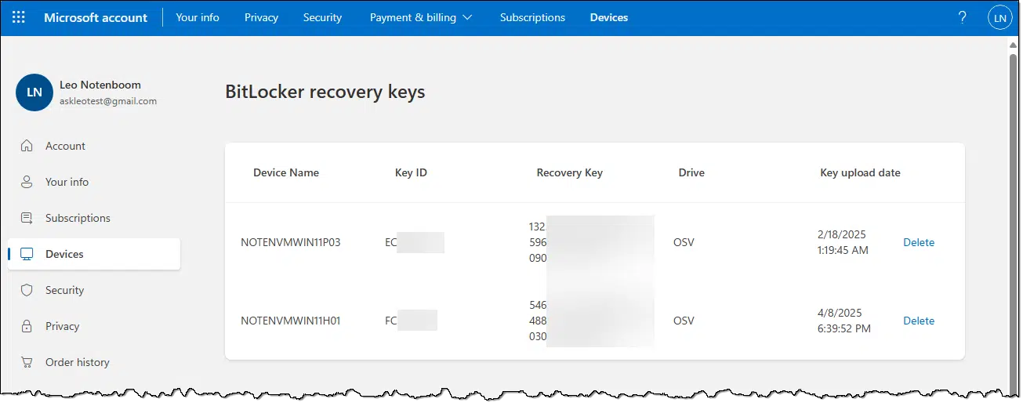1023x406 pixels.
Task: Click the Privacy lock icon in sidebar
Action: (27, 326)
